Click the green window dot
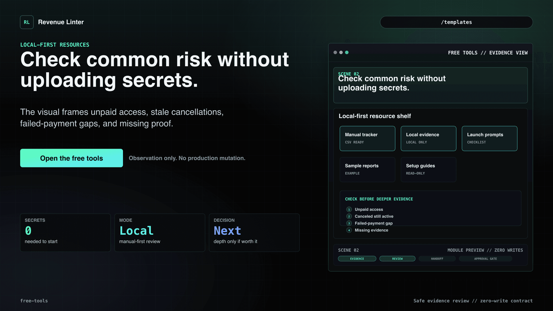The width and height of the screenshot is (553, 311). 347,52
